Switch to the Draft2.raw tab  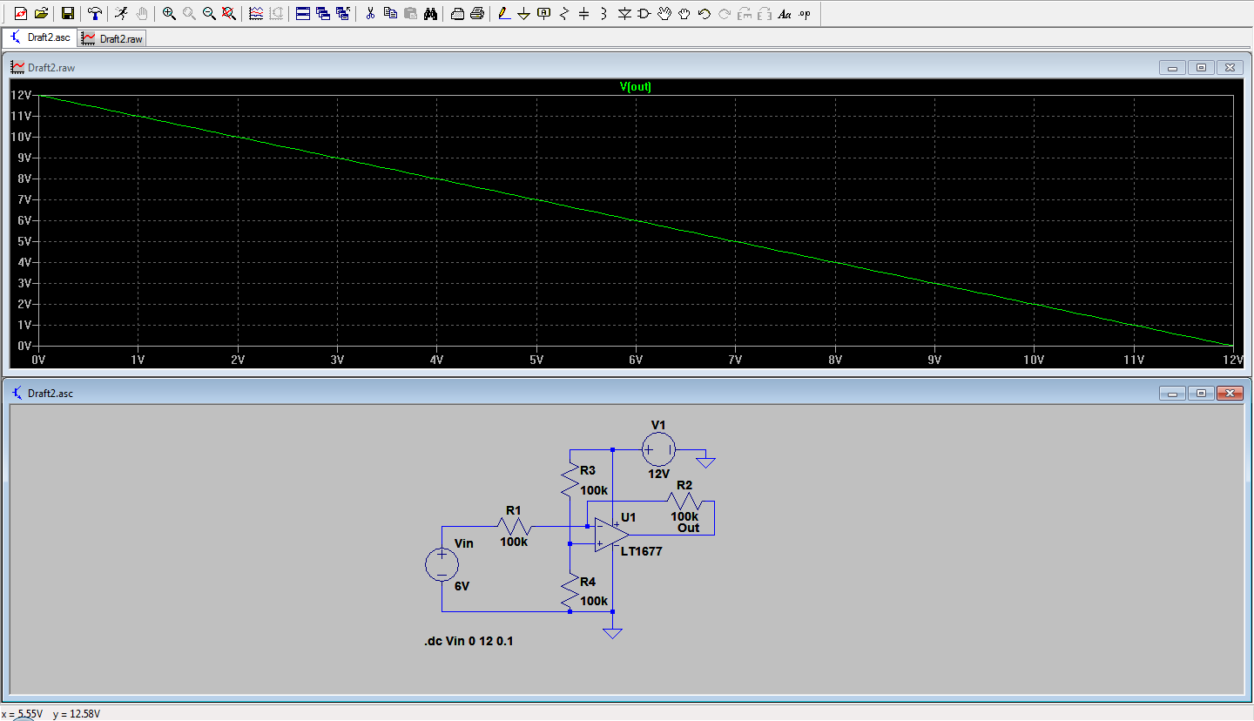(x=113, y=38)
